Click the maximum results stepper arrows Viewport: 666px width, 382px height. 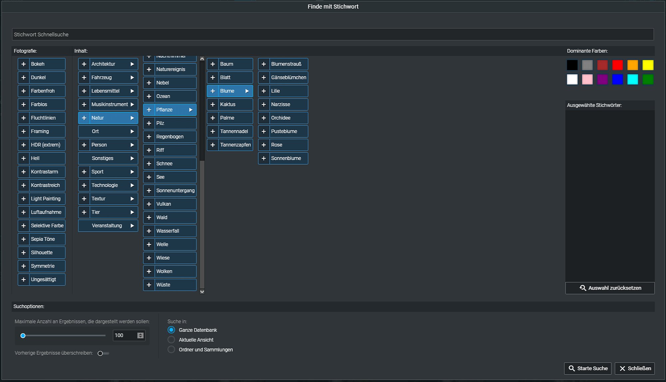coord(141,335)
